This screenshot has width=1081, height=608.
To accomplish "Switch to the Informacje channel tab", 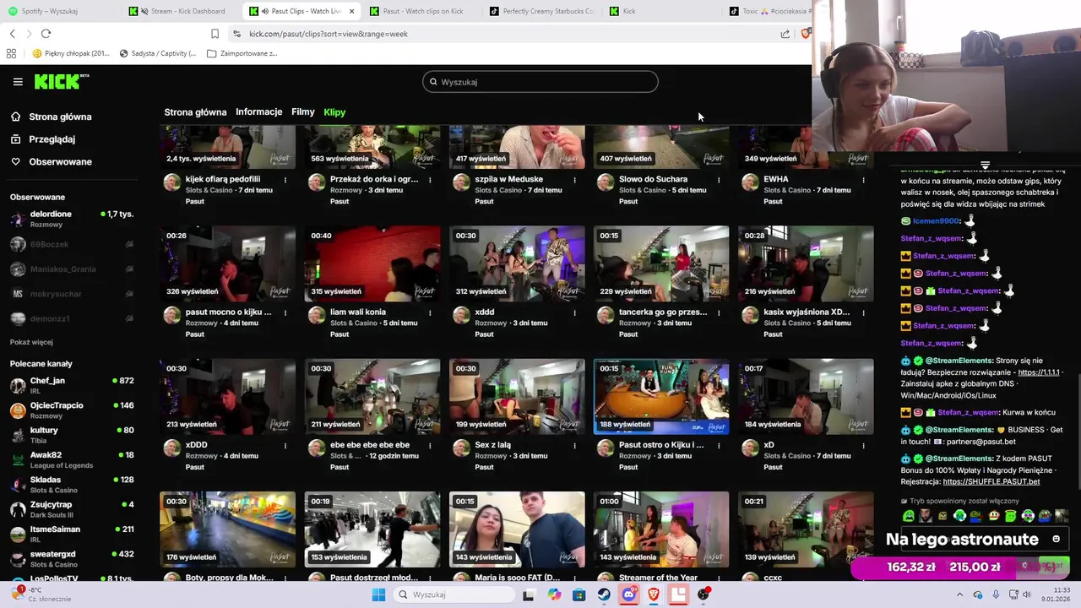I will pos(258,112).
